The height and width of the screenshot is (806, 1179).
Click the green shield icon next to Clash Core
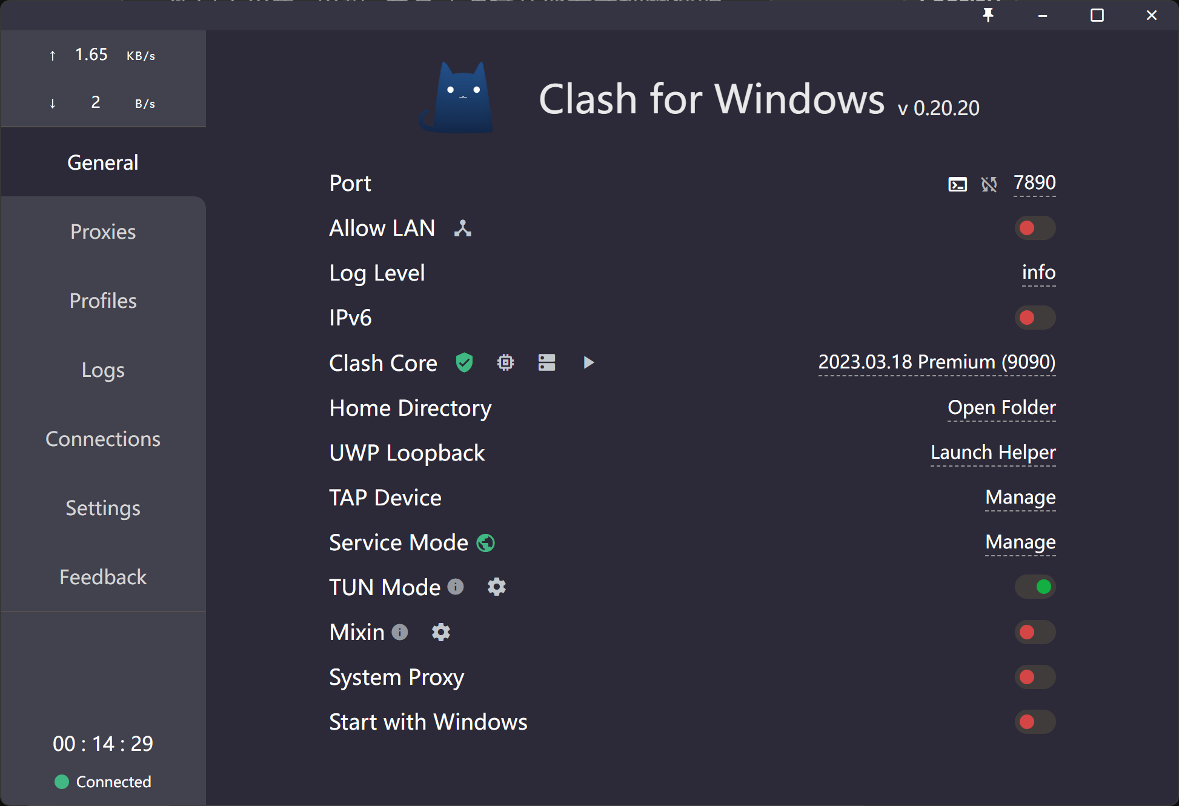tap(464, 362)
